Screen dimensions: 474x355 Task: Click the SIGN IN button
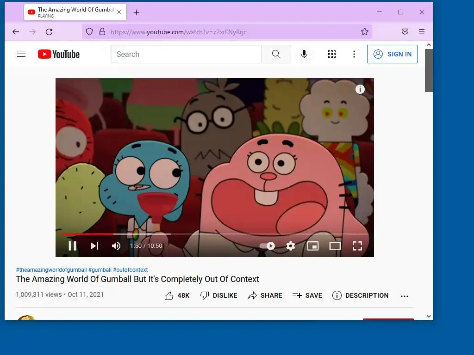(392, 54)
